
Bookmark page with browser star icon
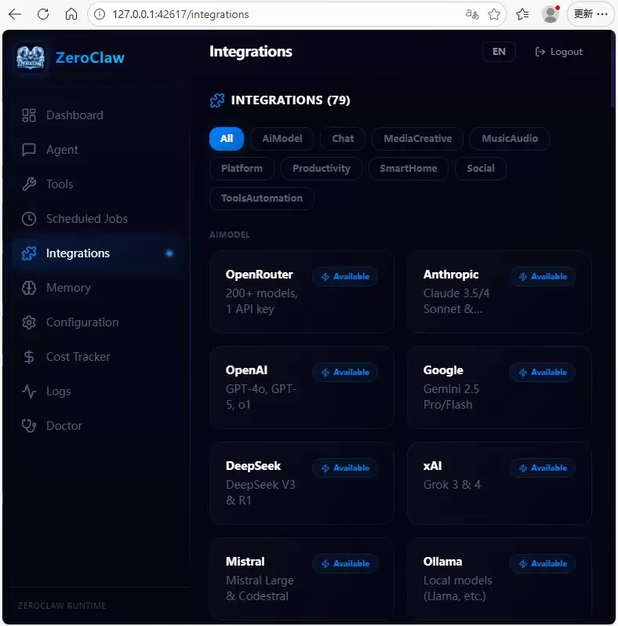[x=494, y=14]
